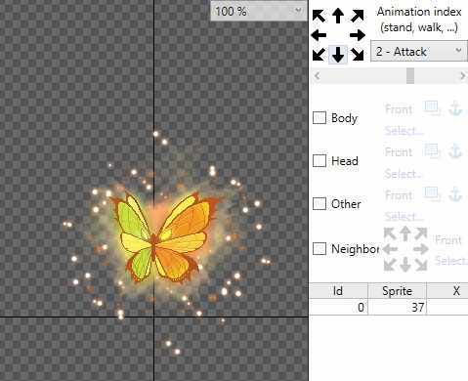Click the Neighbor right direction arrow
Image resolution: width=468 pixels, height=381 pixels.
click(x=421, y=249)
